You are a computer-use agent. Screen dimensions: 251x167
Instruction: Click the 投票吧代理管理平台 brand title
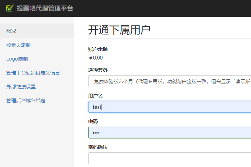(x=45, y=8)
